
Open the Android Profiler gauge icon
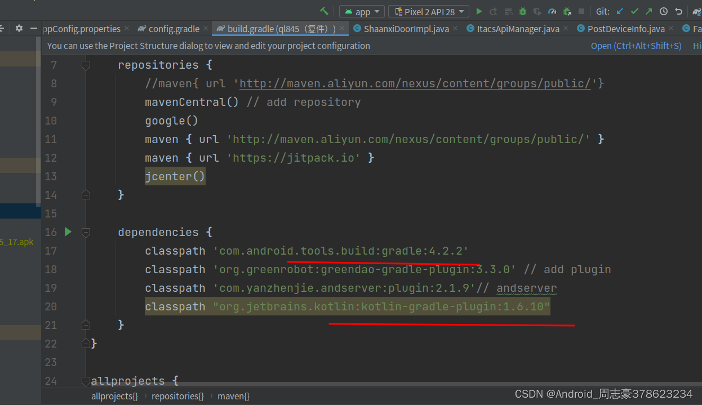pos(553,11)
